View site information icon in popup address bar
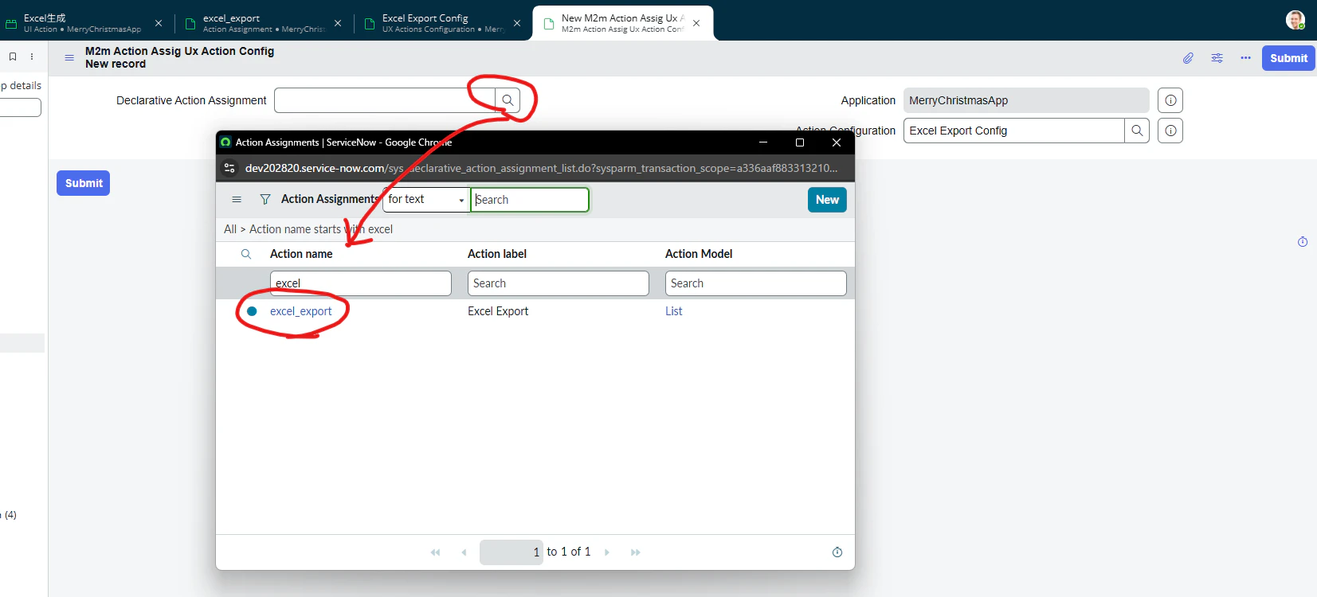The image size is (1317, 597). coord(229,168)
